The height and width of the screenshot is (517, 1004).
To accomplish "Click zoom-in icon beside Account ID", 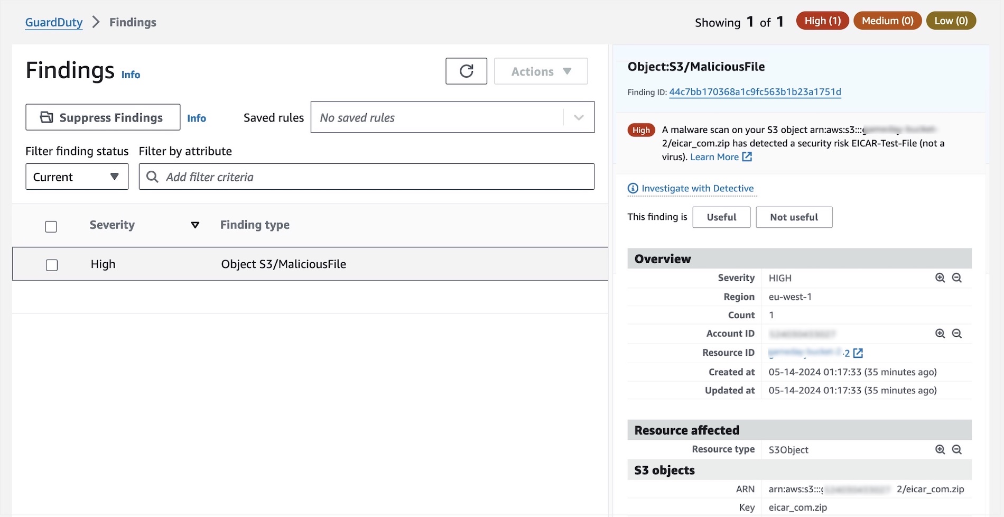I will [x=940, y=334].
